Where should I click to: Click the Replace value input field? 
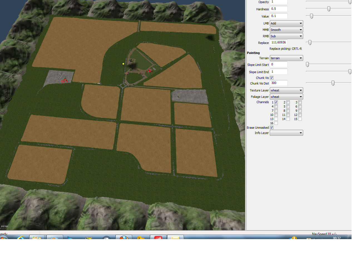coord(278,43)
